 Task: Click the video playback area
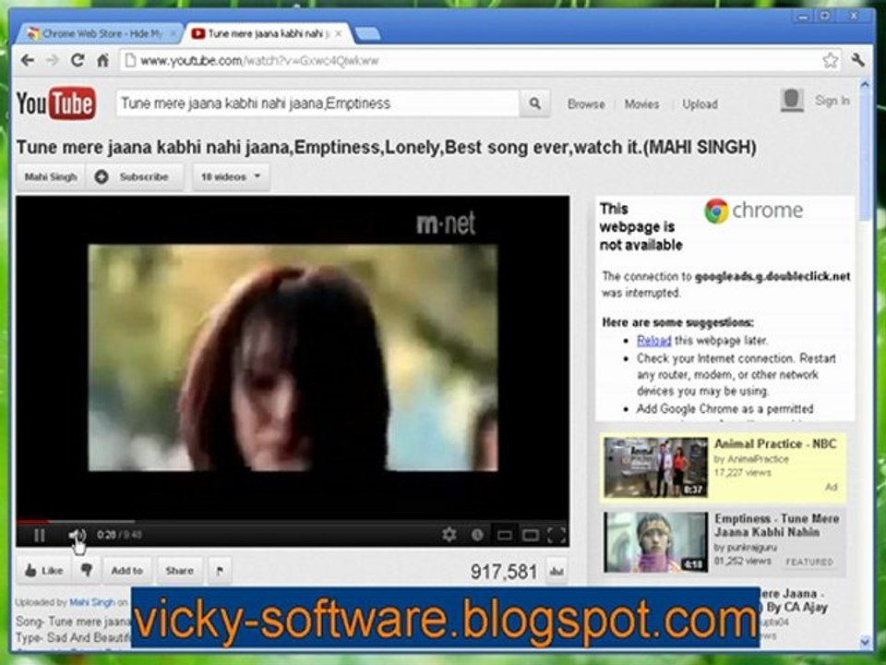[x=293, y=357]
